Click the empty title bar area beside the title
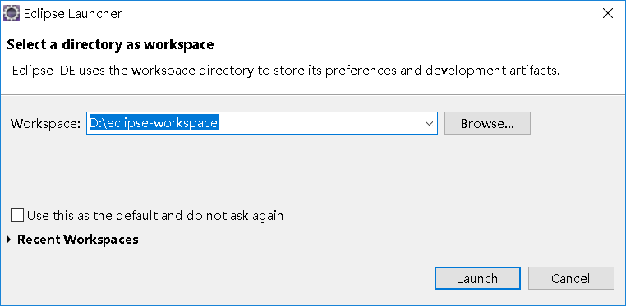626x306 pixels. pos(359,14)
